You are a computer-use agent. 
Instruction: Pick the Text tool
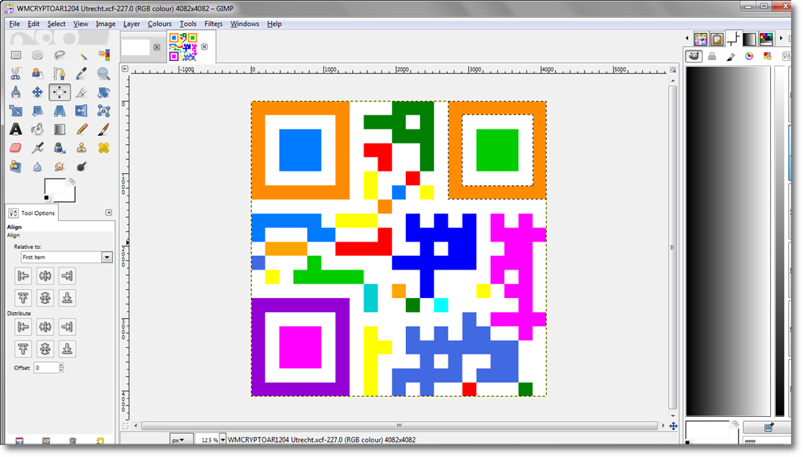tap(16, 129)
